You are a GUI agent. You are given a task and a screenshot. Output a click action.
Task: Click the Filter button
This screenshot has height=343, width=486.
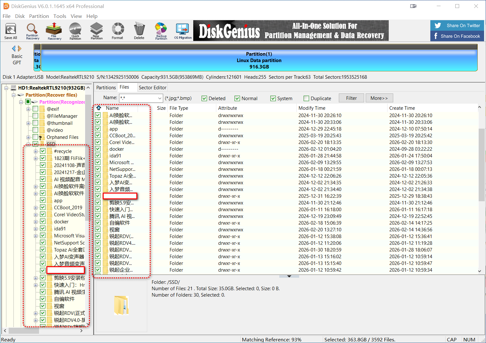[351, 98]
